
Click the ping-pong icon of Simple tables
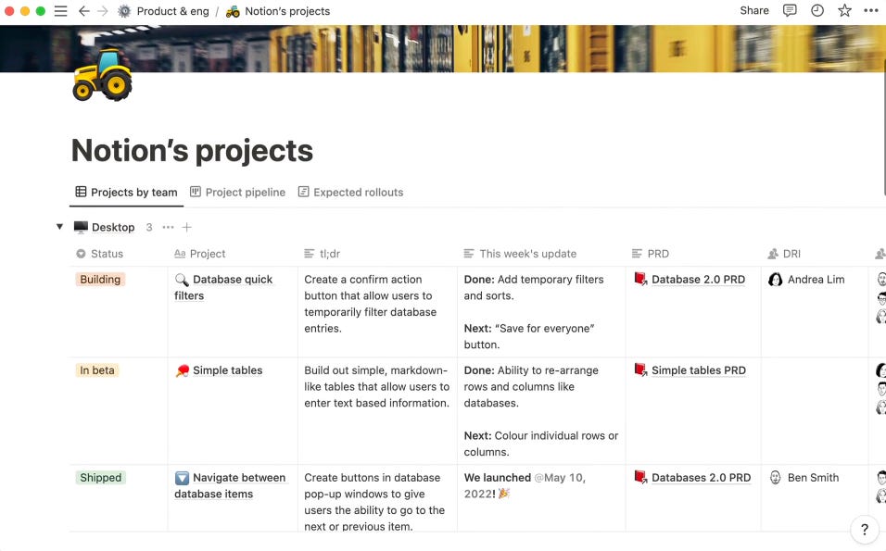[182, 370]
